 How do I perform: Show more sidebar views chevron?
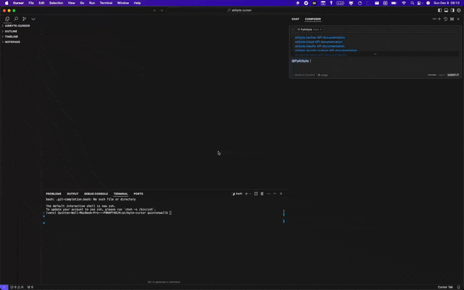tap(33, 19)
